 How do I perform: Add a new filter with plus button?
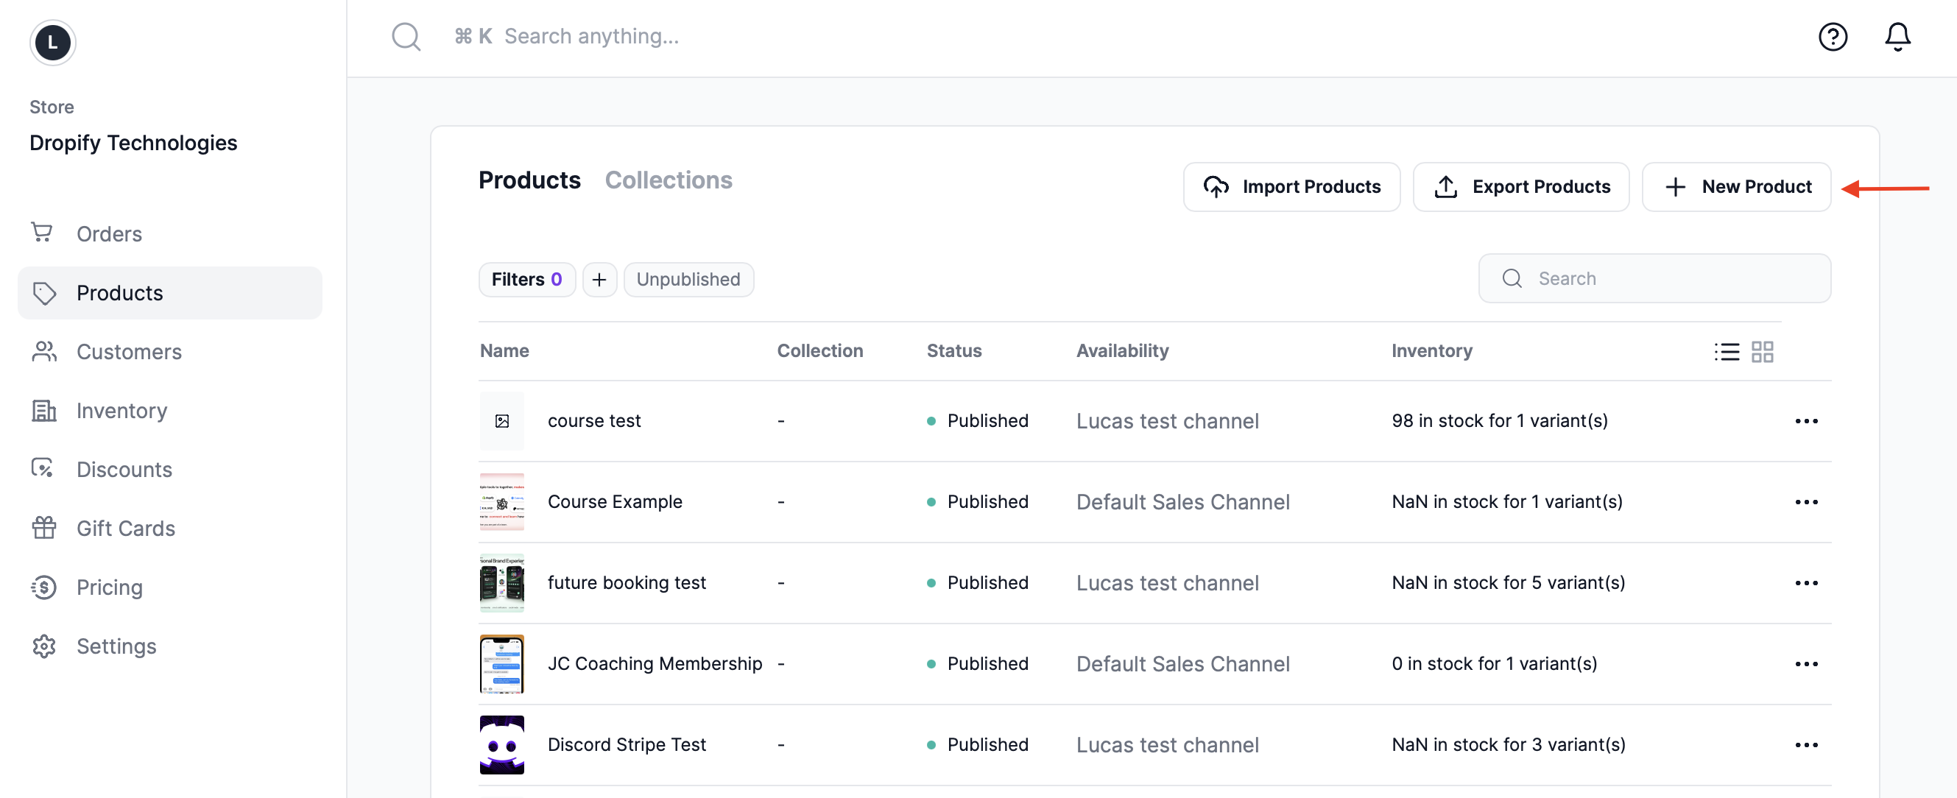coord(599,280)
